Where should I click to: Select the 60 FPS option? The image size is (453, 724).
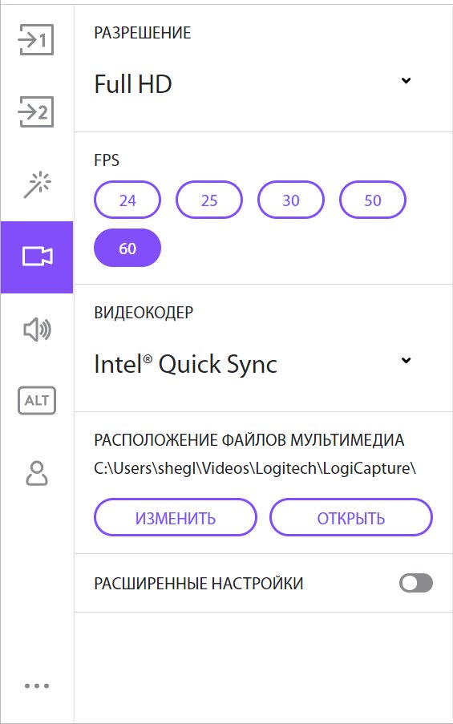(x=127, y=248)
